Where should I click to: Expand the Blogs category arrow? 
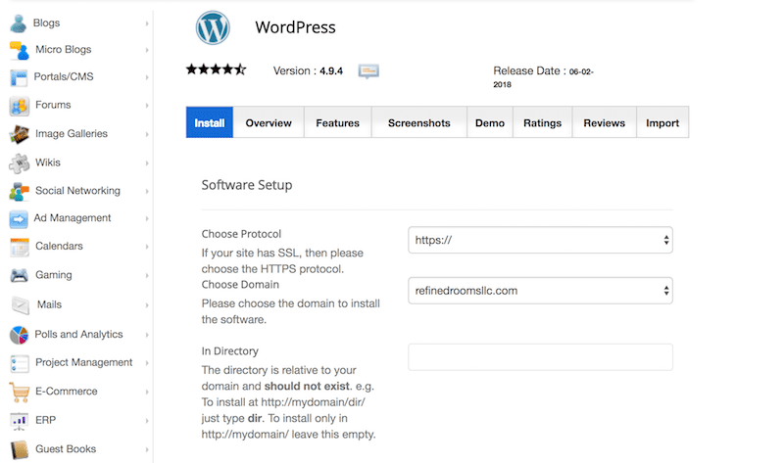coord(147,23)
